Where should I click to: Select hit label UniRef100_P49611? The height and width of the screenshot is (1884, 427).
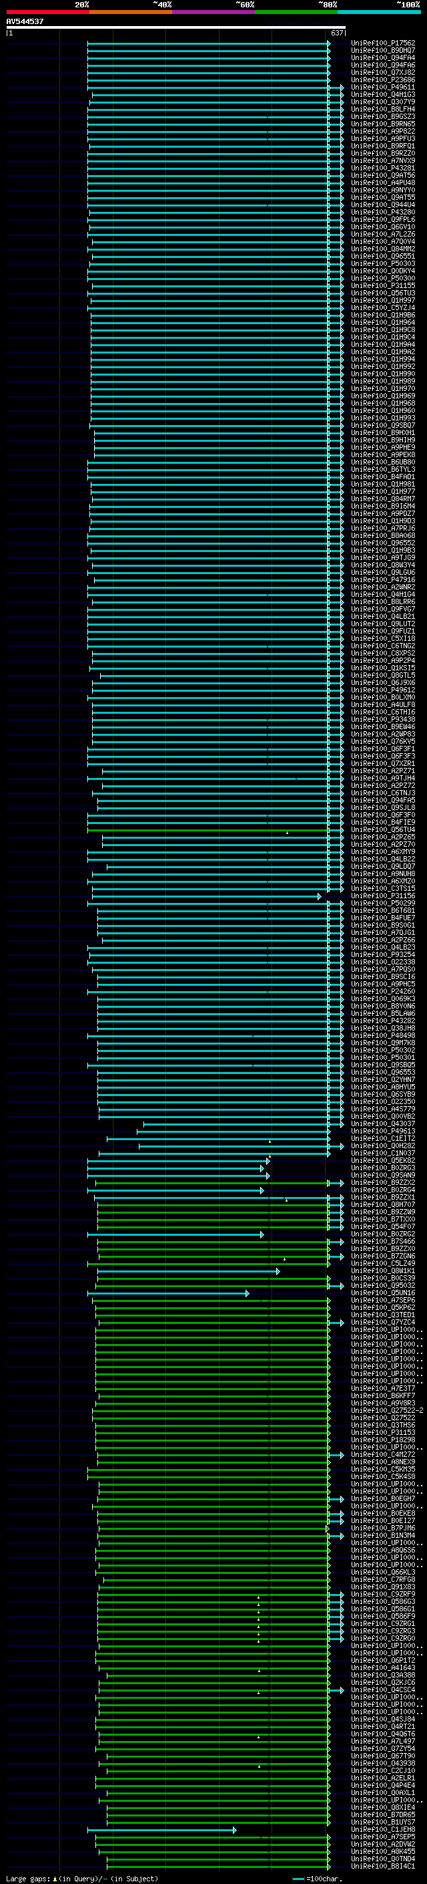pyautogui.click(x=382, y=87)
